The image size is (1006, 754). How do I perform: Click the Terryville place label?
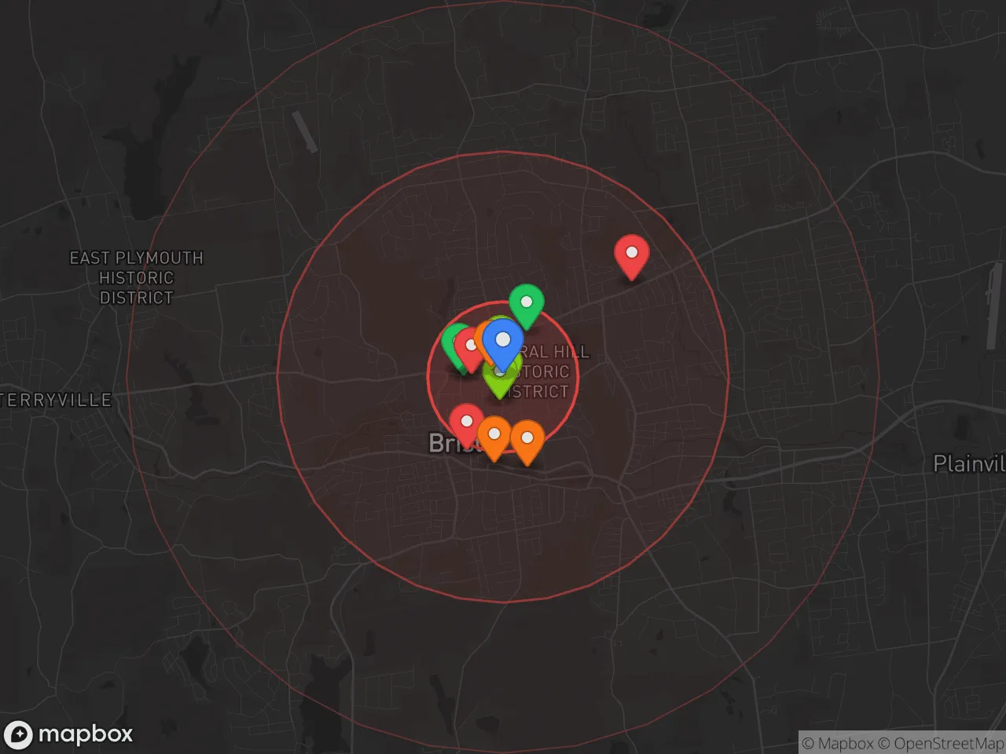click(57, 400)
